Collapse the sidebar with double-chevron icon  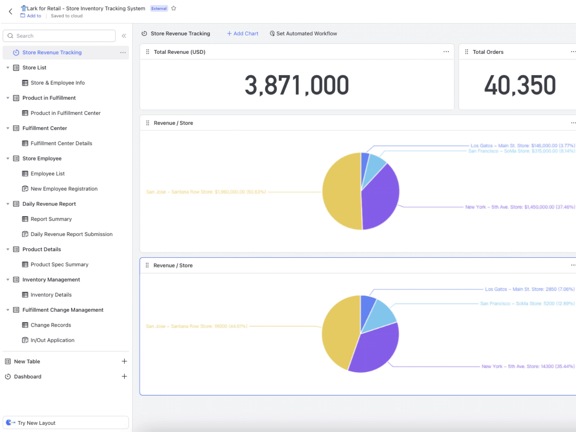pos(124,36)
